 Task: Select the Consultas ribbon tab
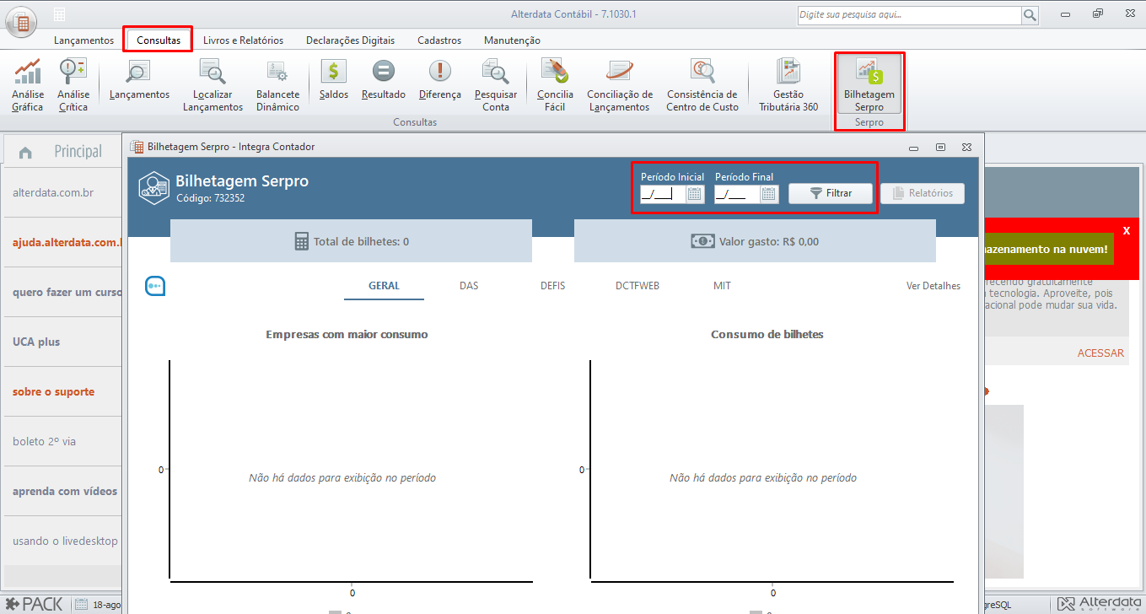tap(159, 40)
